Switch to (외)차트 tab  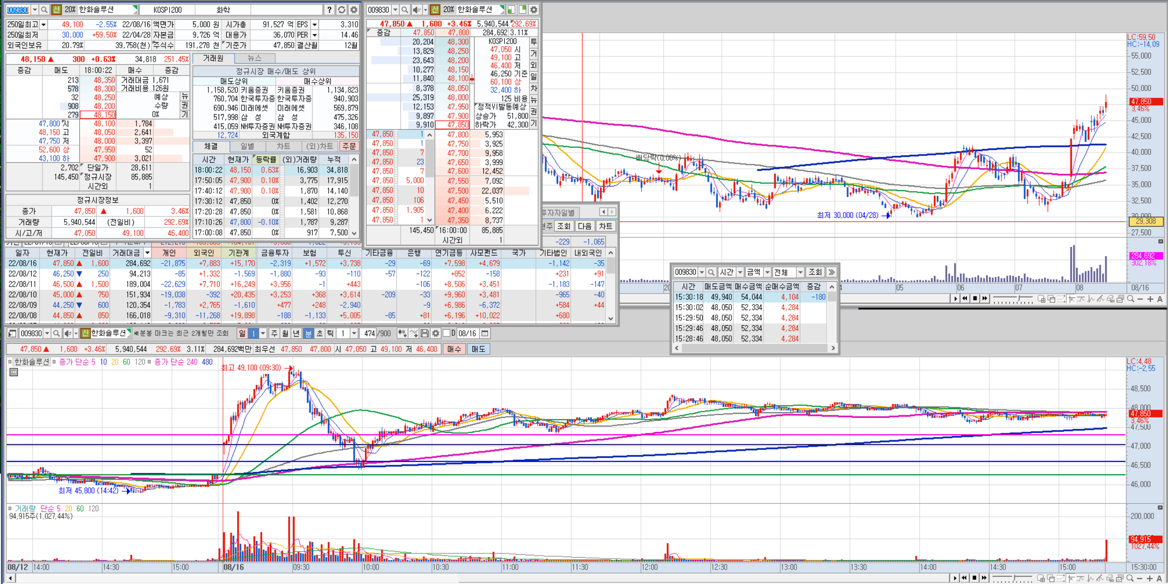[x=320, y=147]
